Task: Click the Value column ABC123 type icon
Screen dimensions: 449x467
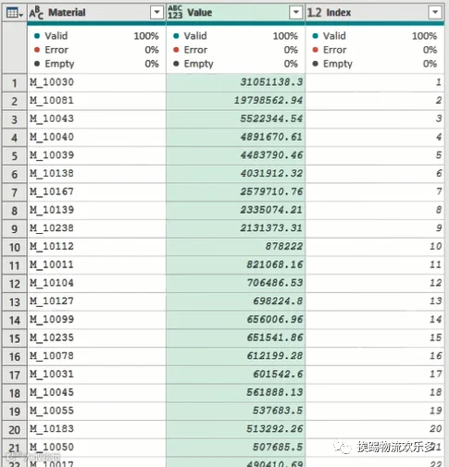Action: pyautogui.click(x=175, y=13)
